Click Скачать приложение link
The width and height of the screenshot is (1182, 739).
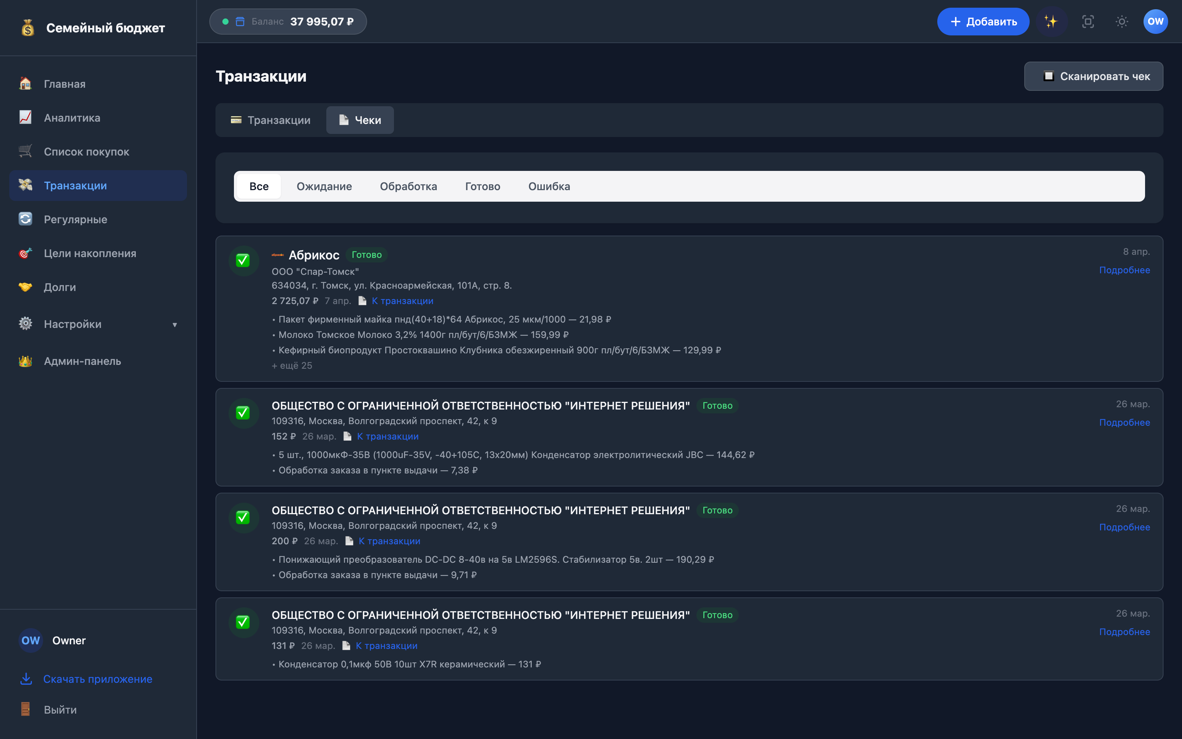98,679
